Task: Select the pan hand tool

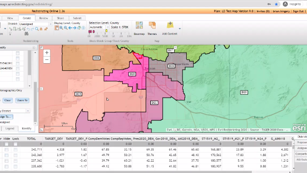Action: click(x=57, y=28)
